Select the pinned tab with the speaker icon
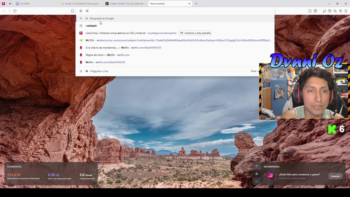350x197 pixels. tap(10, 4)
